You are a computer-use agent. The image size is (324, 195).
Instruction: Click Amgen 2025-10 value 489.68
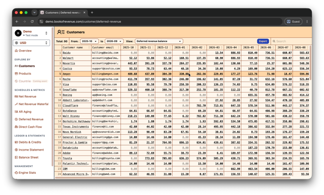click(x=133, y=74)
